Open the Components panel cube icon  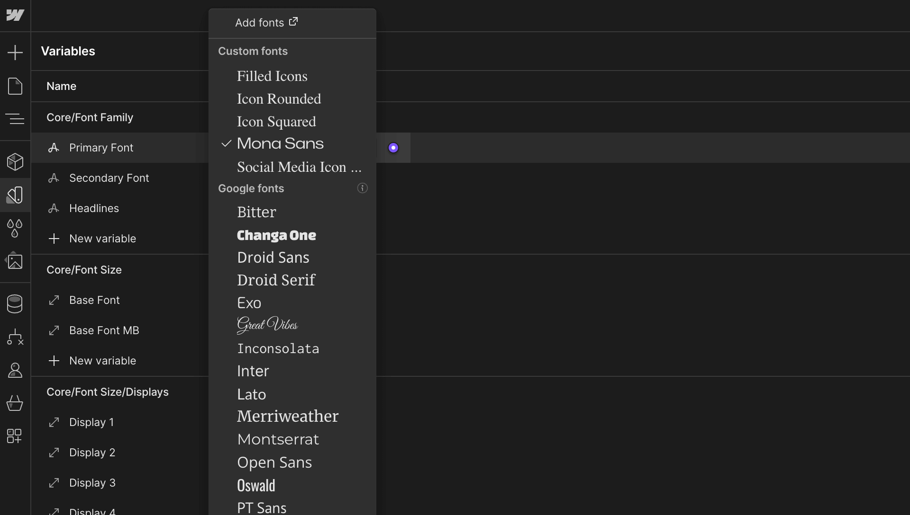click(15, 162)
